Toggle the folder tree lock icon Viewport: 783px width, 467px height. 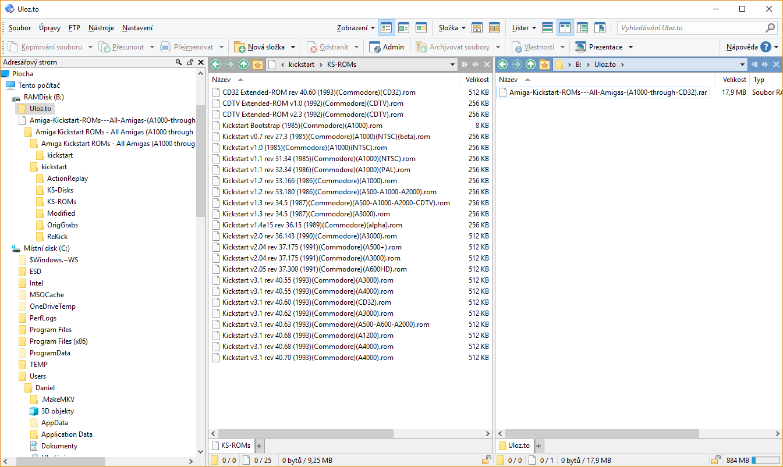coord(190,62)
